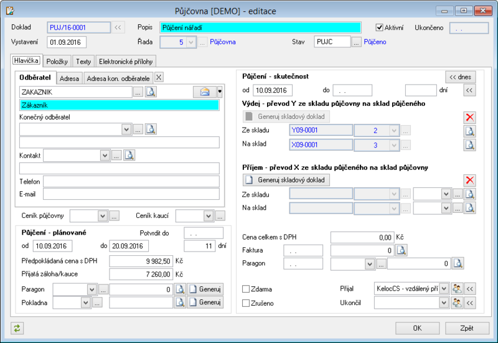
Task: Switch to the Texty tab
Action: pos(83,62)
